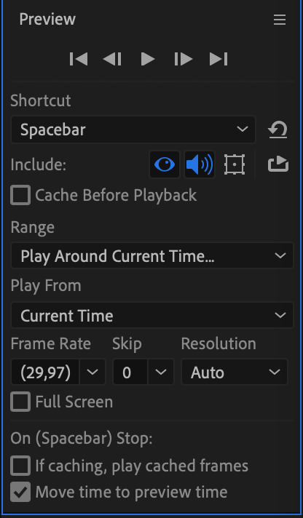Image resolution: width=303 pixels, height=518 pixels.
Task: Enable the Full Screen checkbox
Action: (x=20, y=402)
